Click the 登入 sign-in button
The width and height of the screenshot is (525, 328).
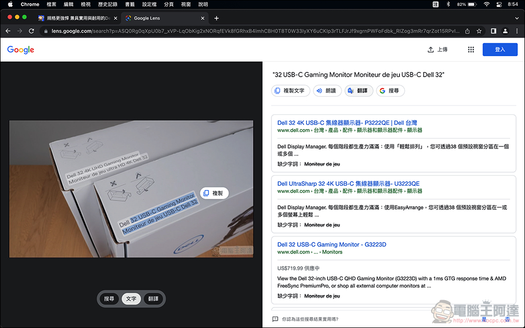[x=500, y=49]
